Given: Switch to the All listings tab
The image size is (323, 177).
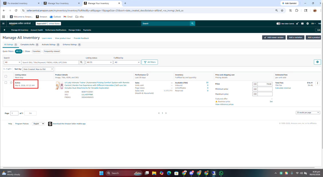Looking at the screenshot, I should [11, 44].
